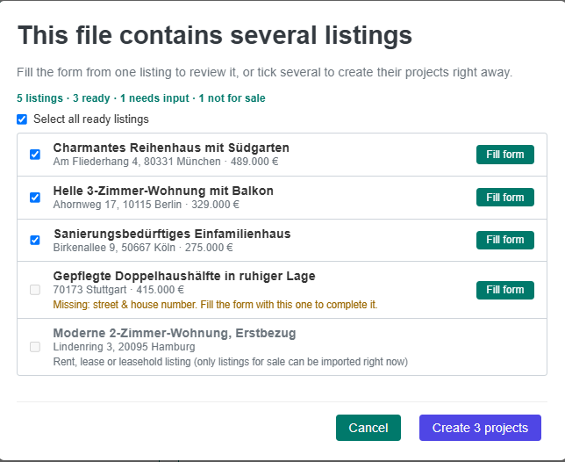The width and height of the screenshot is (565, 462).
Task: Click the Gepflegte Doppelhaushälfte row checkbox
Action: tap(35, 290)
